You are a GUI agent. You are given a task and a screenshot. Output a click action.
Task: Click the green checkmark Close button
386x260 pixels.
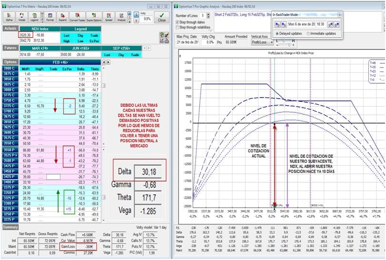pyautogui.click(x=162, y=18)
